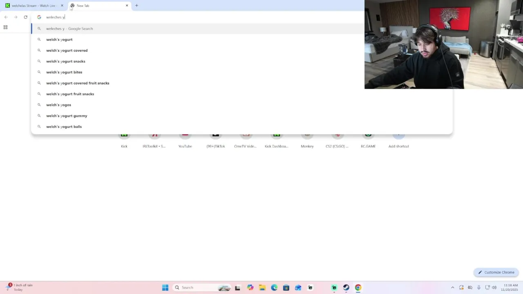
Task: Click the Customize Chrome button
Action: pyautogui.click(x=496, y=272)
